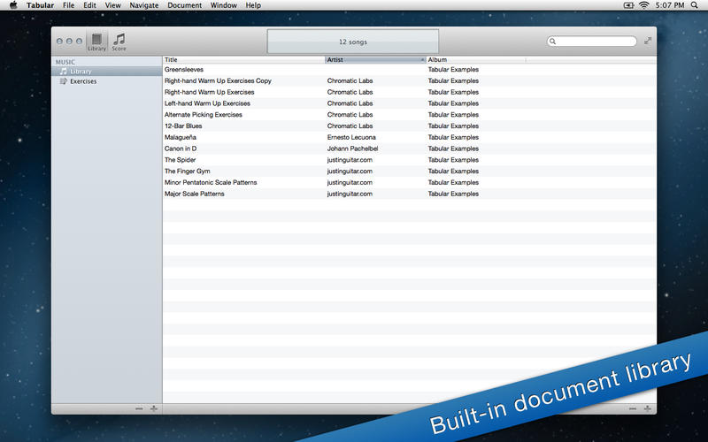This screenshot has width=708, height=442.
Task: Switch to the Library view in the toolbar
Action: [96, 41]
